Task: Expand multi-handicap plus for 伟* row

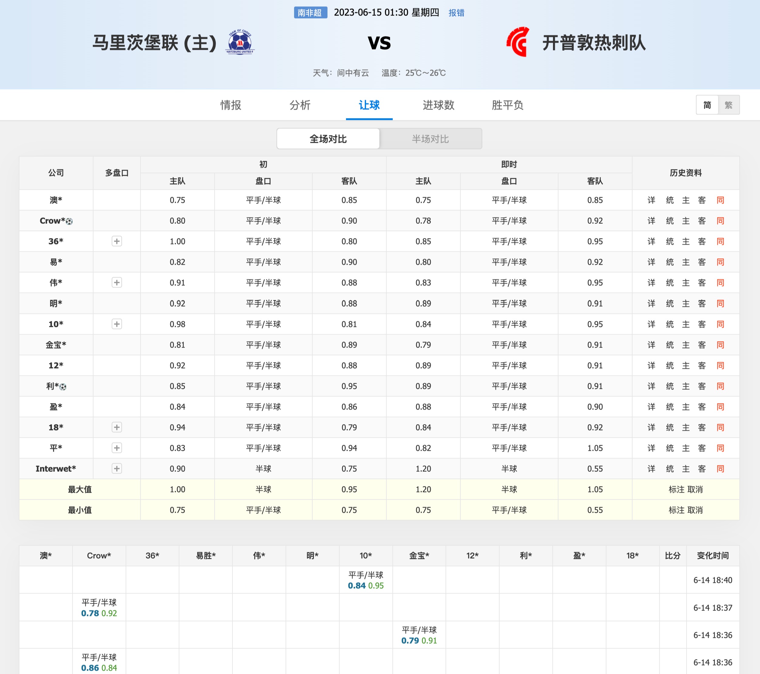Action: coord(117,283)
